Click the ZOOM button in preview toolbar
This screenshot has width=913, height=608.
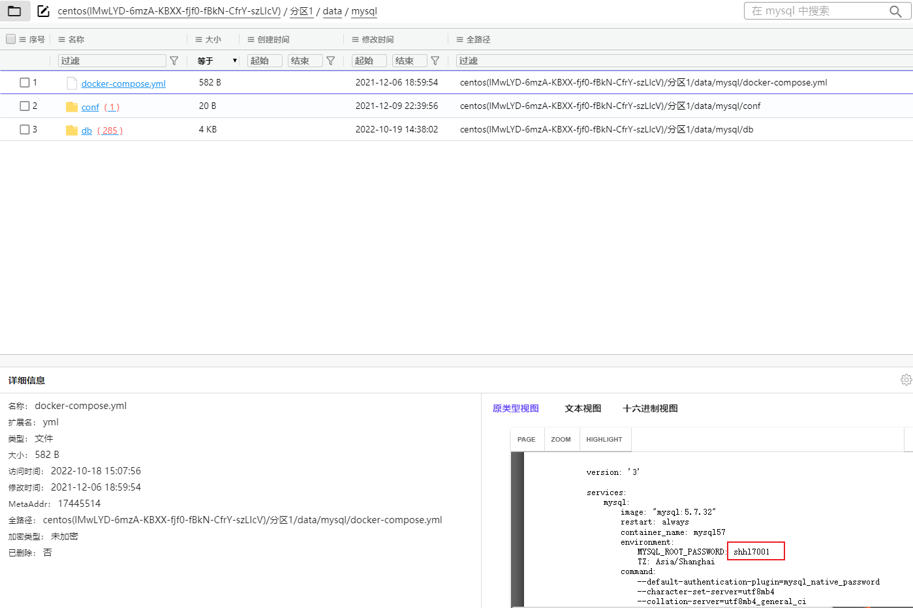(x=561, y=440)
